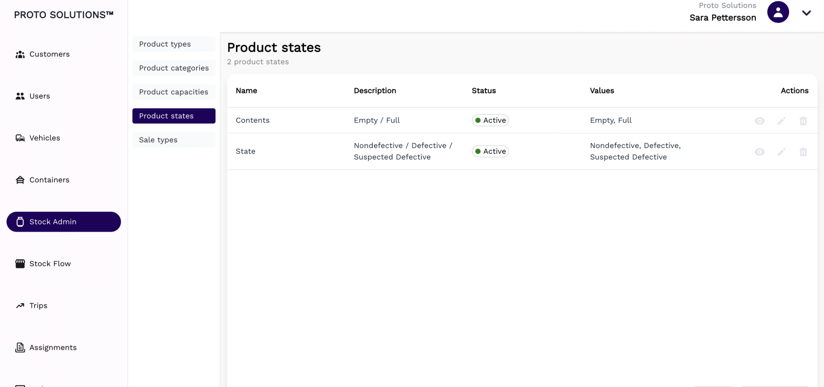Screen dimensions: 824x387
Task: Click the Sara Pettersson user name
Action: point(722,18)
